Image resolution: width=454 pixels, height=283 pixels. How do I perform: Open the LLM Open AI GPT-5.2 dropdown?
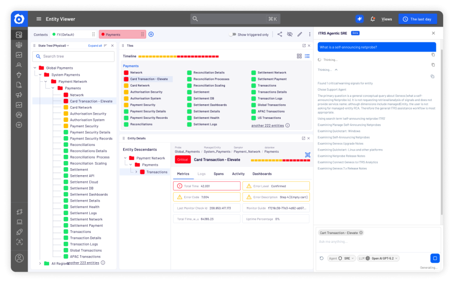tap(378, 259)
